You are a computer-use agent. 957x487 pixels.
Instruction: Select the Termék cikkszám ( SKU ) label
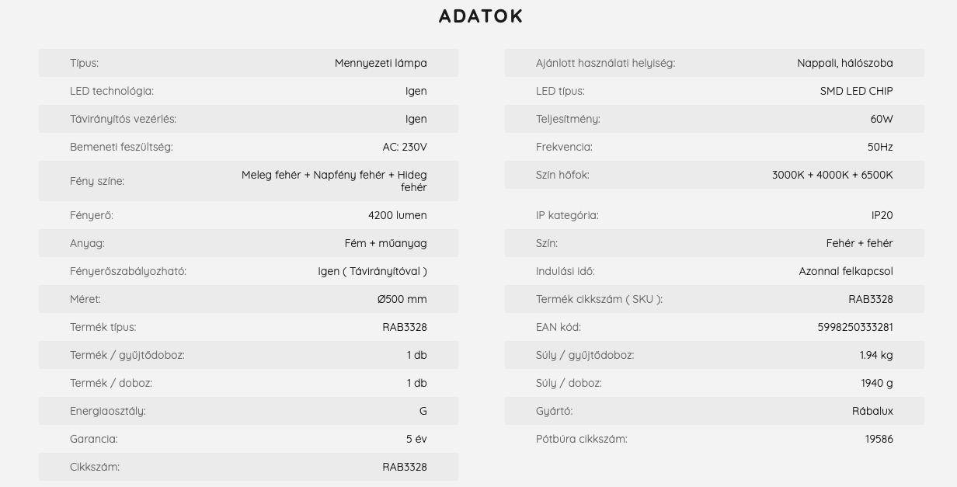[599, 299]
